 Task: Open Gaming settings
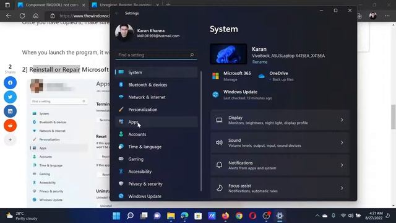coord(156,159)
